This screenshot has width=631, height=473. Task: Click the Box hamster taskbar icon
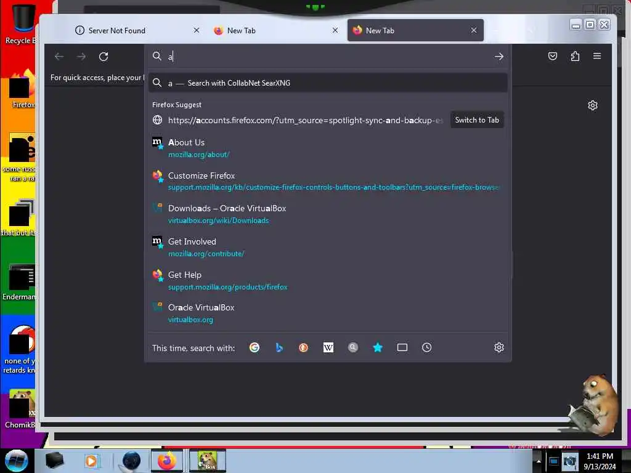(x=208, y=461)
